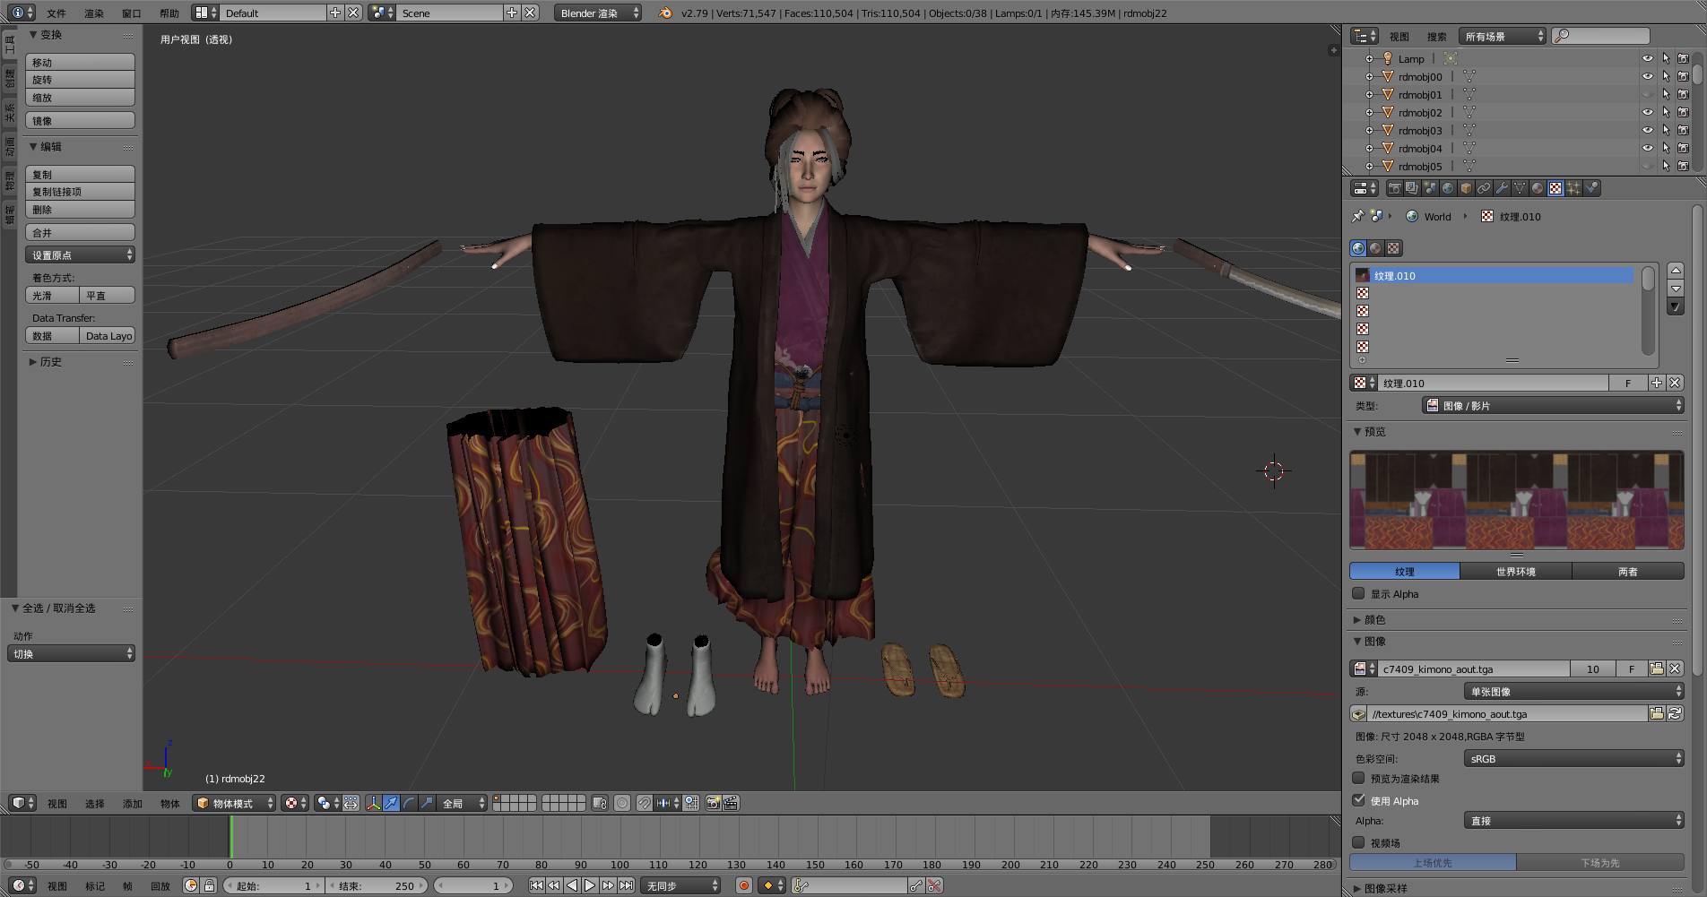Open the 源 单张图像 dropdown
1707x897 pixels.
click(1573, 690)
